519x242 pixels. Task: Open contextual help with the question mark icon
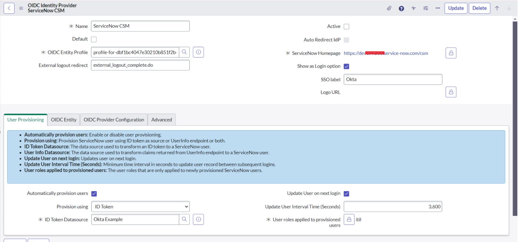tap(401, 8)
